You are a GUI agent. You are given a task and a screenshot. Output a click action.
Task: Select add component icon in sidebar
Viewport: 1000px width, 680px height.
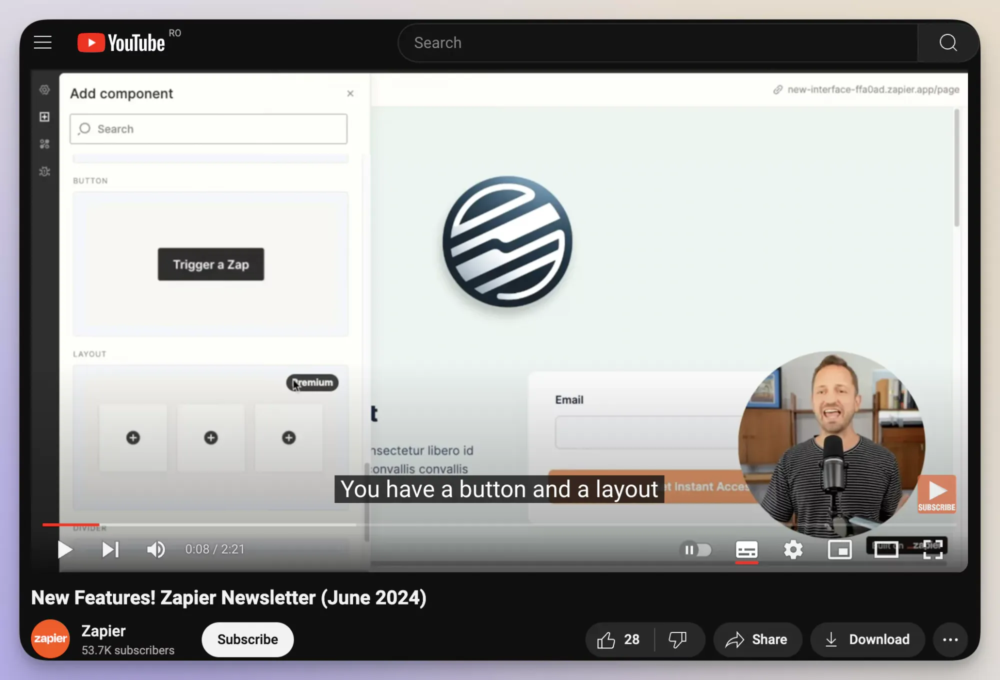click(x=44, y=116)
